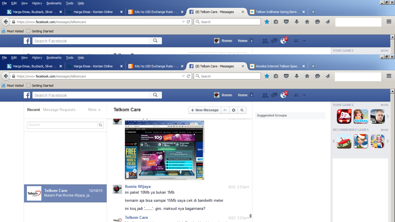Image resolution: width=395 pixels, height=222 pixels.
Task: Expand the account dropdown arrow in the front window header
Action: click(x=304, y=95)
